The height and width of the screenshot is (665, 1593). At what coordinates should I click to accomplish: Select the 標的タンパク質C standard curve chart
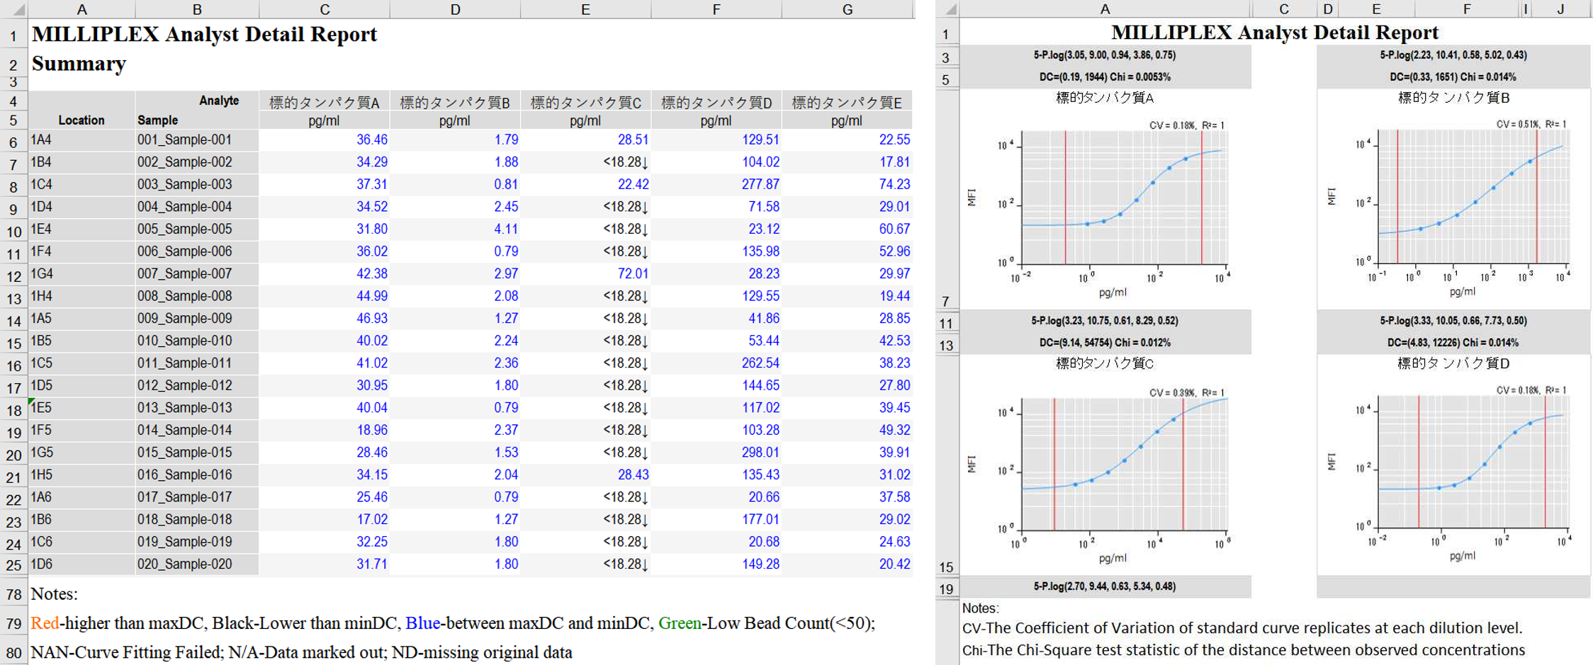[1105, 465]
